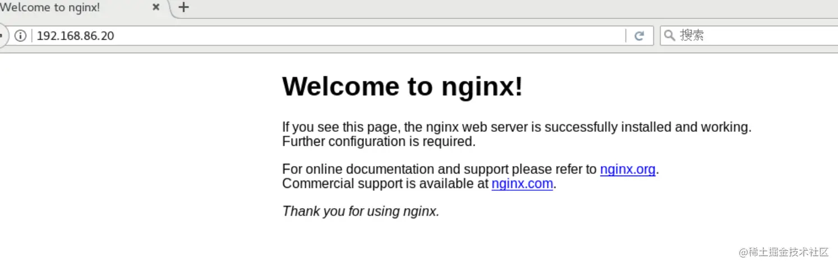Viewport: 838px width, 267px height.
Task: Click the Welcome to nginx! heading
Action: [403, 86]
